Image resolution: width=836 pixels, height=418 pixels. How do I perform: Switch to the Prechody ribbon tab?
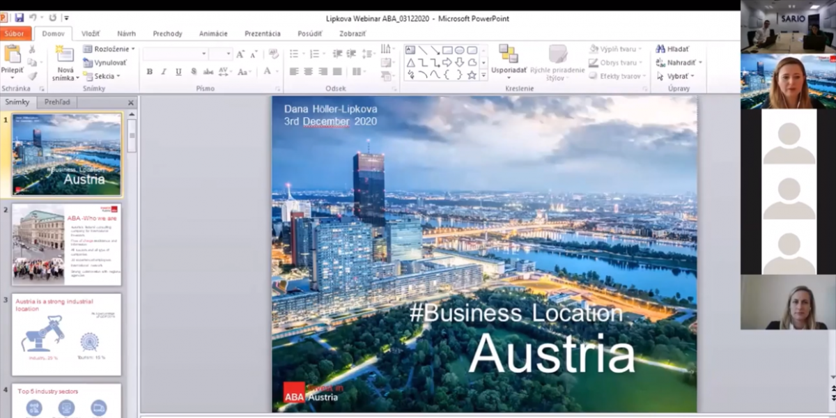point(167,33)
